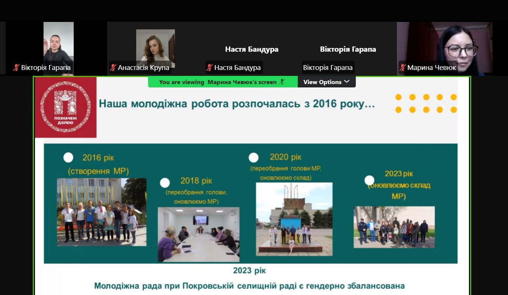This screenshot has height=295, width=508.
Task: Click the 2016 group photo on slide
Action: coord(101,212)
